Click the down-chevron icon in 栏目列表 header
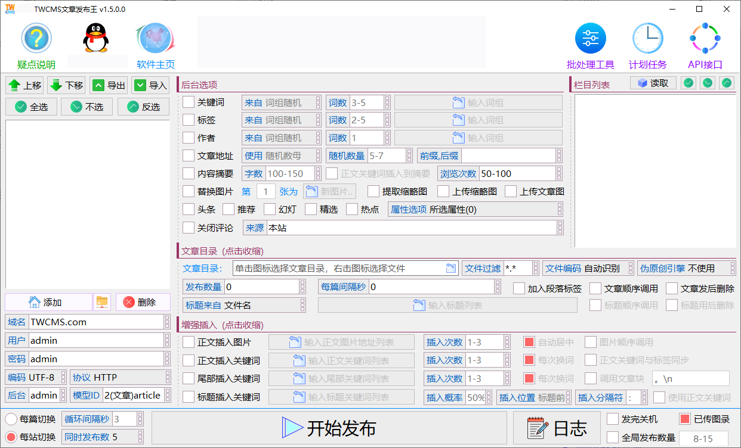This screenshot has height=448, width=741. point(708,83)
